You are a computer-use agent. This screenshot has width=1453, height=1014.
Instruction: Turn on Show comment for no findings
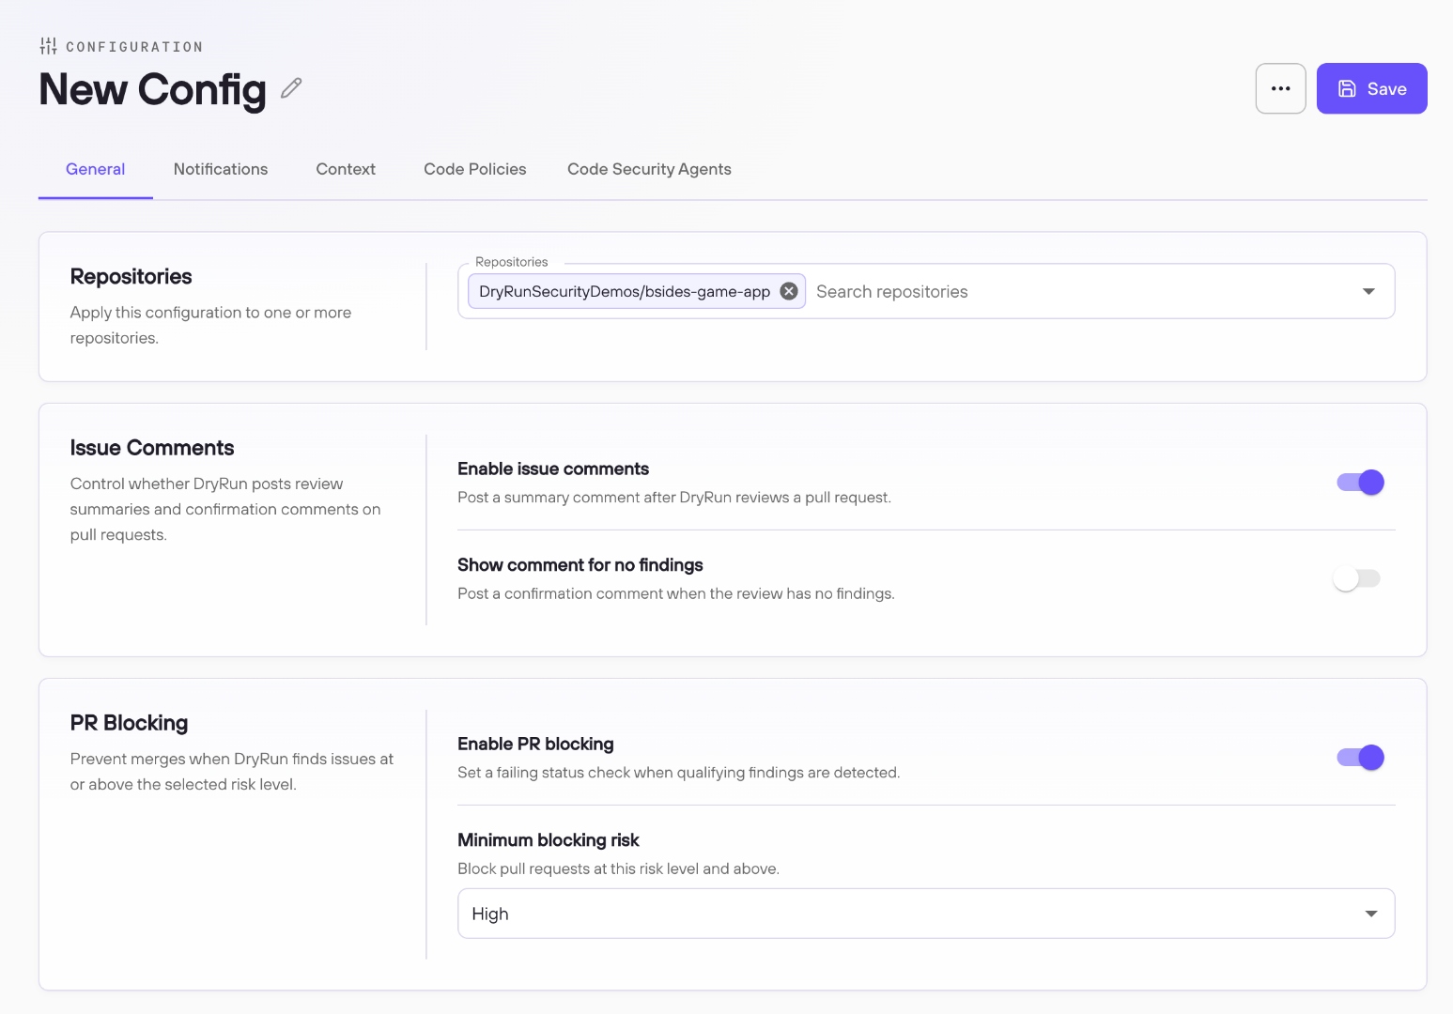[1356, 579]
